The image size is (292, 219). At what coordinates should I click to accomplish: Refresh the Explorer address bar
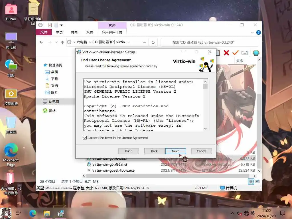tap(153, 42)
